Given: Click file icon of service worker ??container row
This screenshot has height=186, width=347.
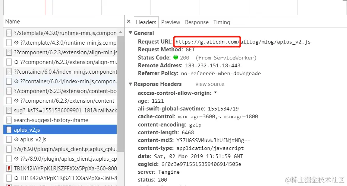Looking at the screenshot, I should click(9, 81).
